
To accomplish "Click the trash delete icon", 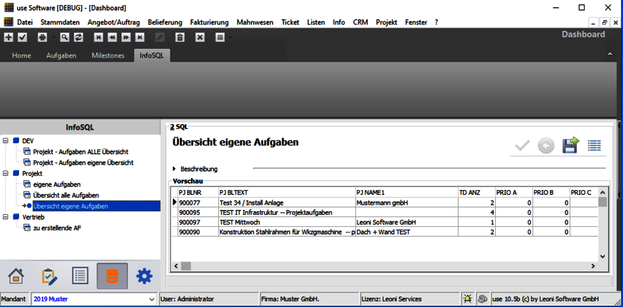I will (180, 38).
